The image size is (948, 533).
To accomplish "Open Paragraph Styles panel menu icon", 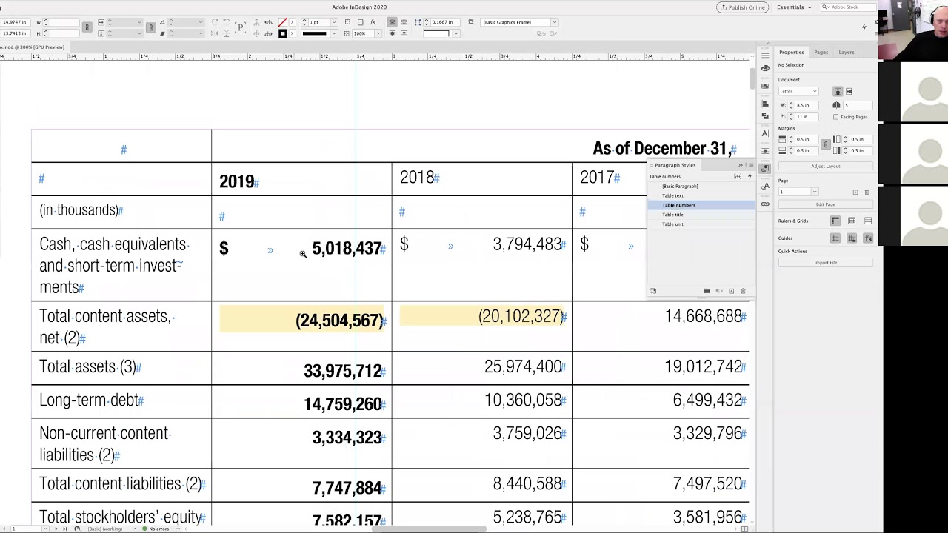I will (750, 165).
